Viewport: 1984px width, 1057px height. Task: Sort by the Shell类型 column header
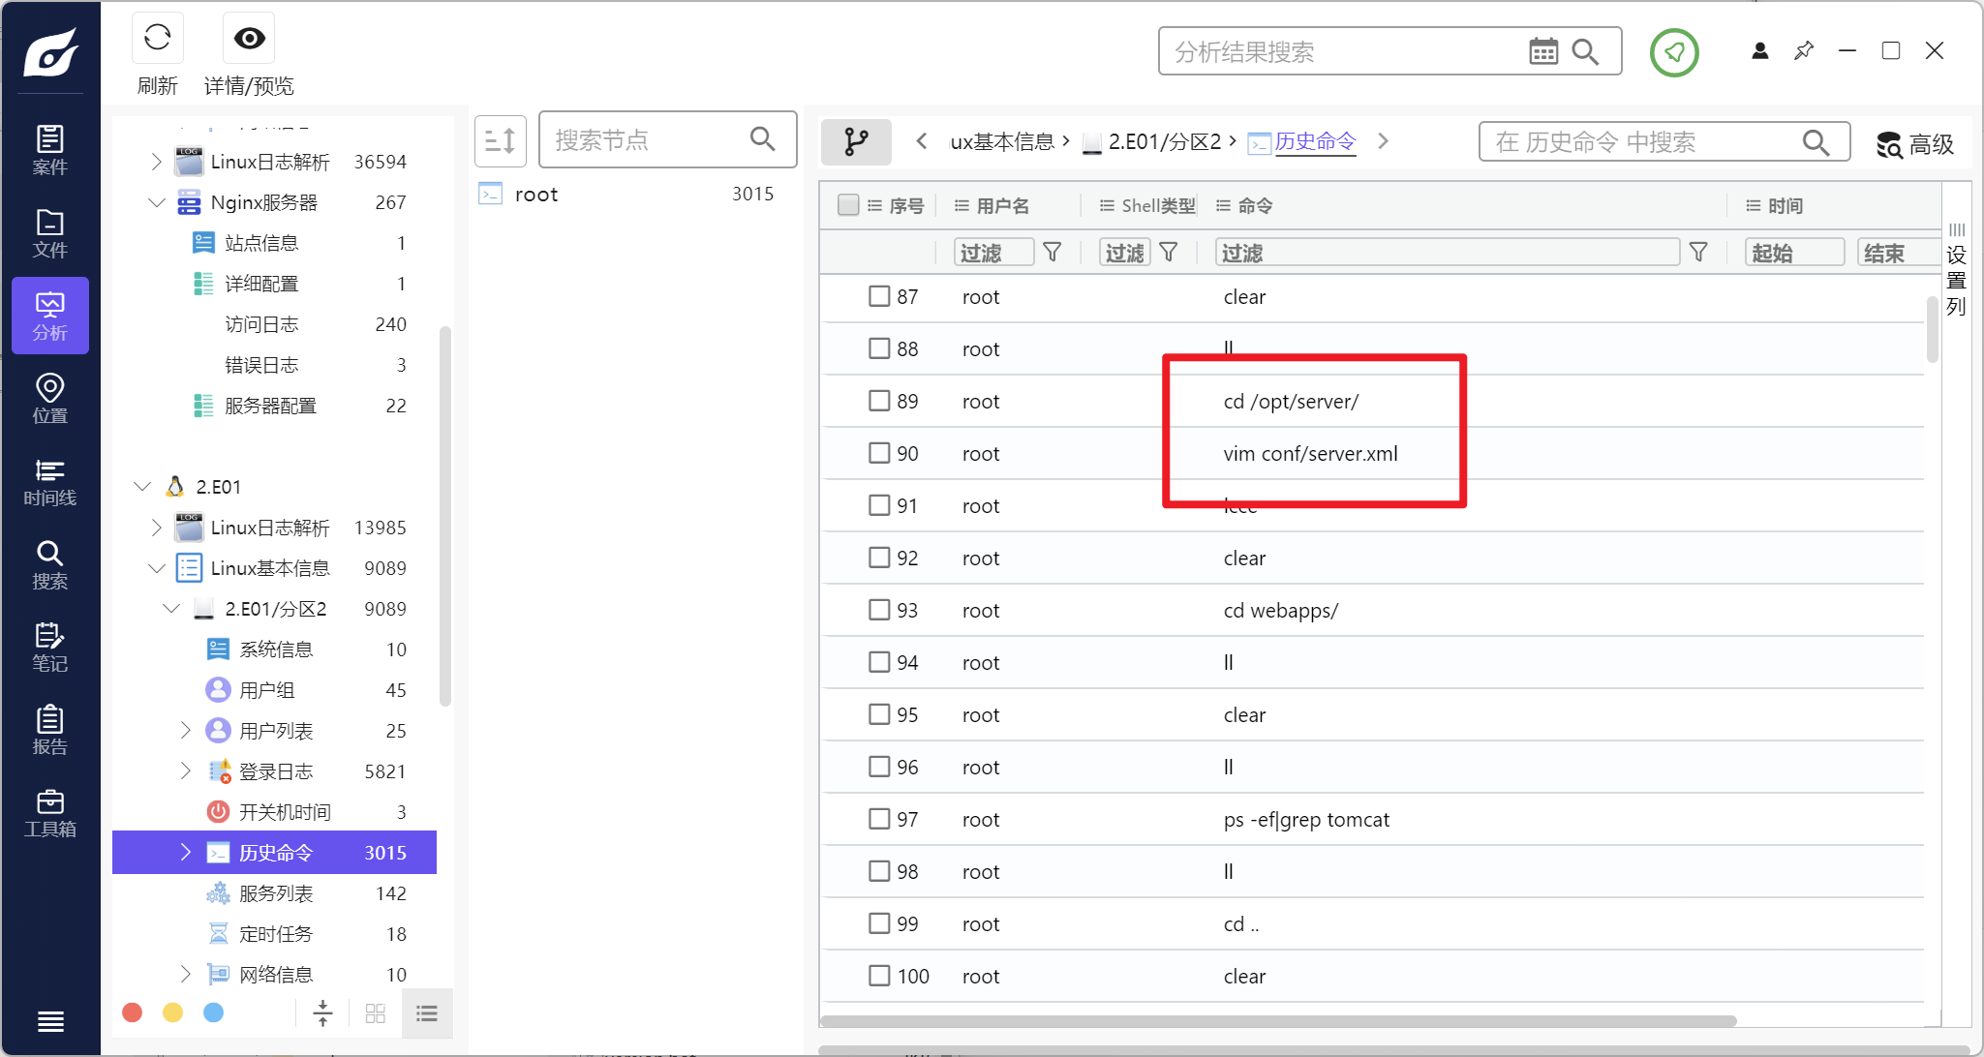click(x=1158, y=205)
